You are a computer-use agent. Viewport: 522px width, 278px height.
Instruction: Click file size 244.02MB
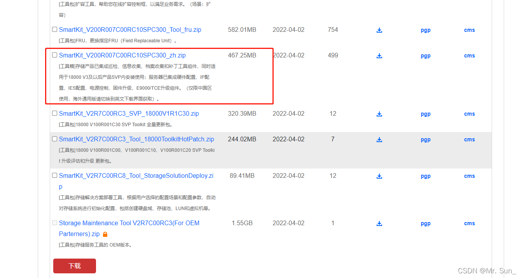[x=242, y=139]
